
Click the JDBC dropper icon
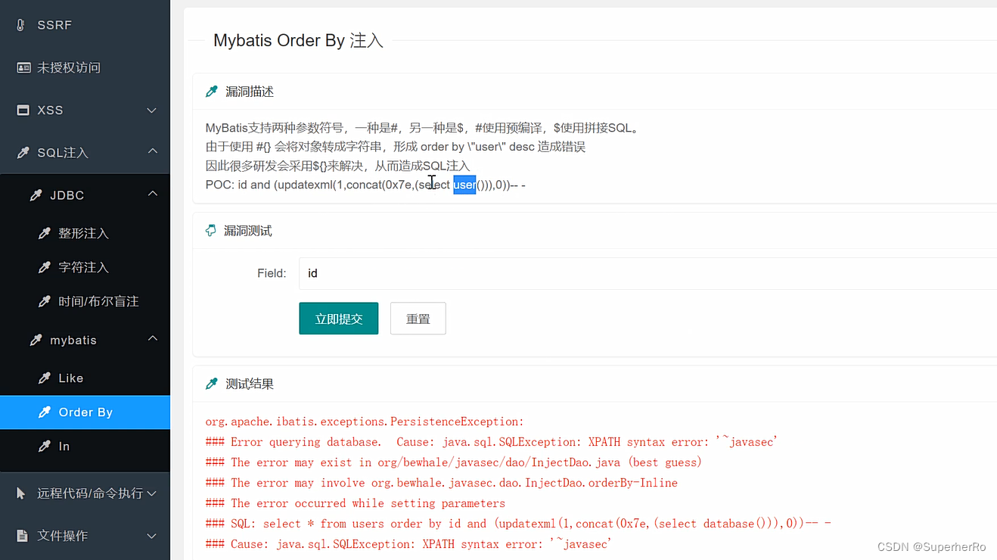pos(36,195)
